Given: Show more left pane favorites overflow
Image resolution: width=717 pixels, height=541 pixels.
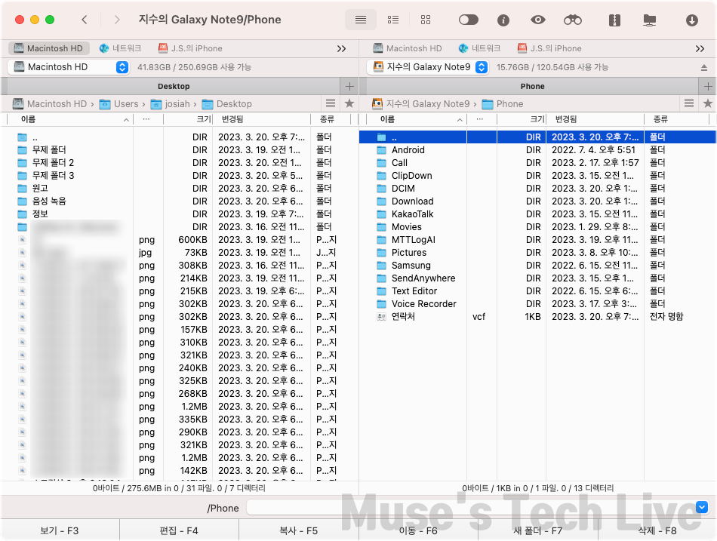Looking at the screenshot, I should click(x=341, y=48).
